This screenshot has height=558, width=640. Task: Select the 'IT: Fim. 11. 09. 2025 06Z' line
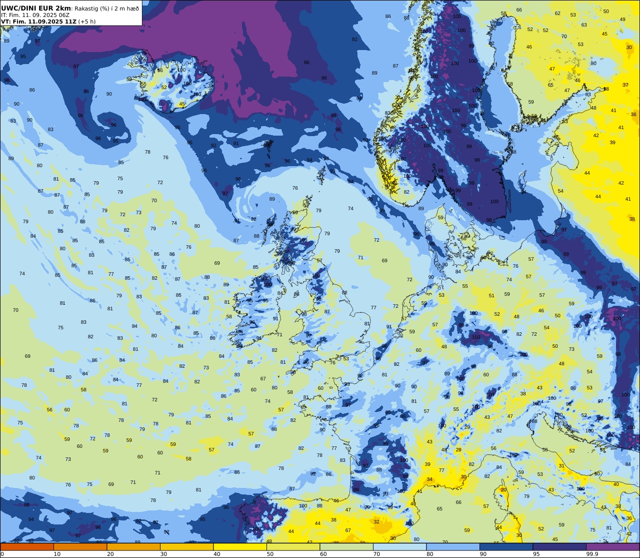[x=35, y=15]
